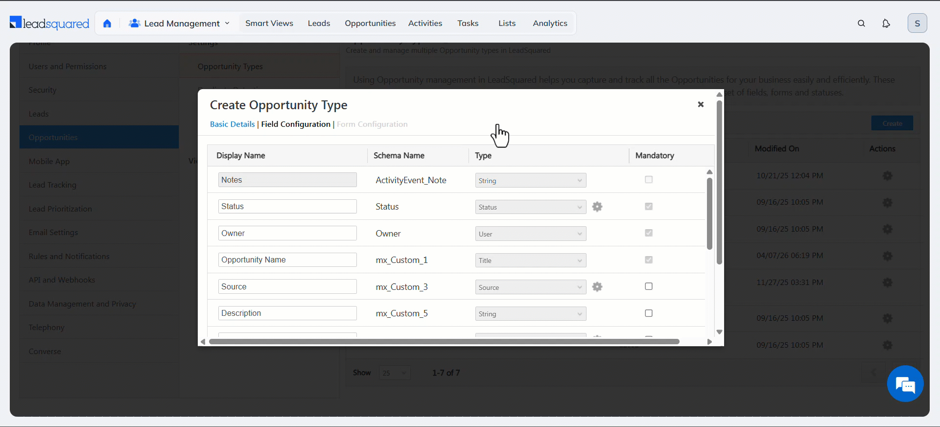Click the gear icon beside Status type
Viewport: 940px width, 427px height.
tap(597, 207)
